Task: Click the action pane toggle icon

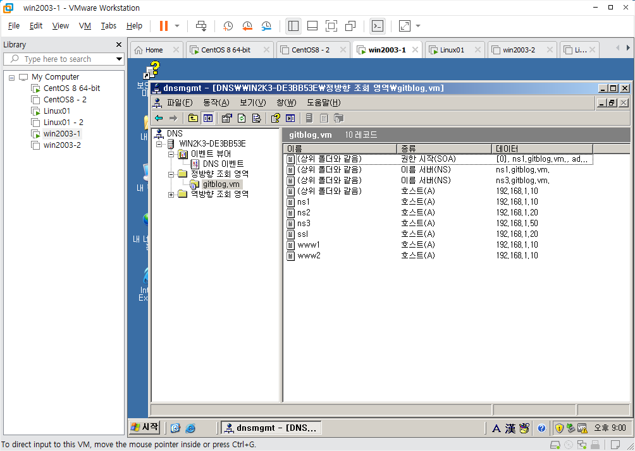Action: coord(290,118)
